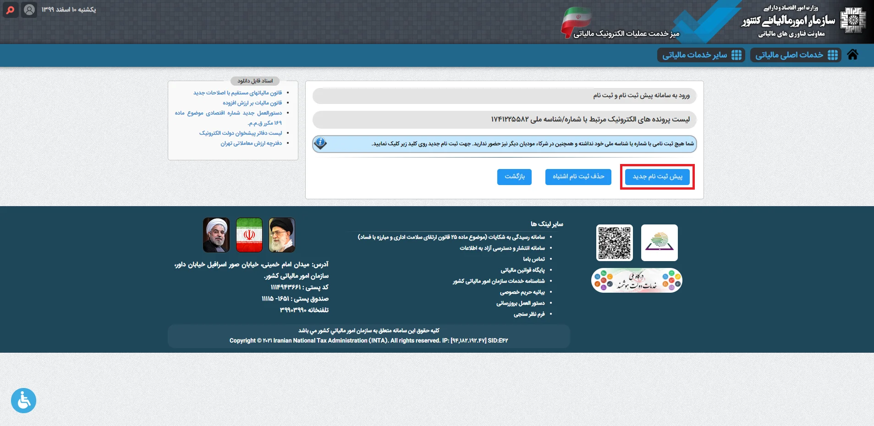Open the smart government services banner

[637, 280]
